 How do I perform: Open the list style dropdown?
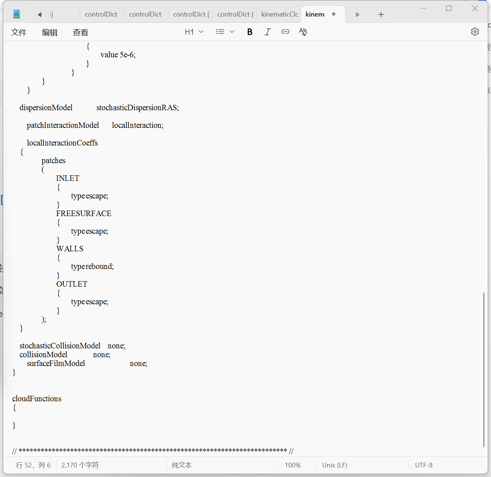[225, 32]
